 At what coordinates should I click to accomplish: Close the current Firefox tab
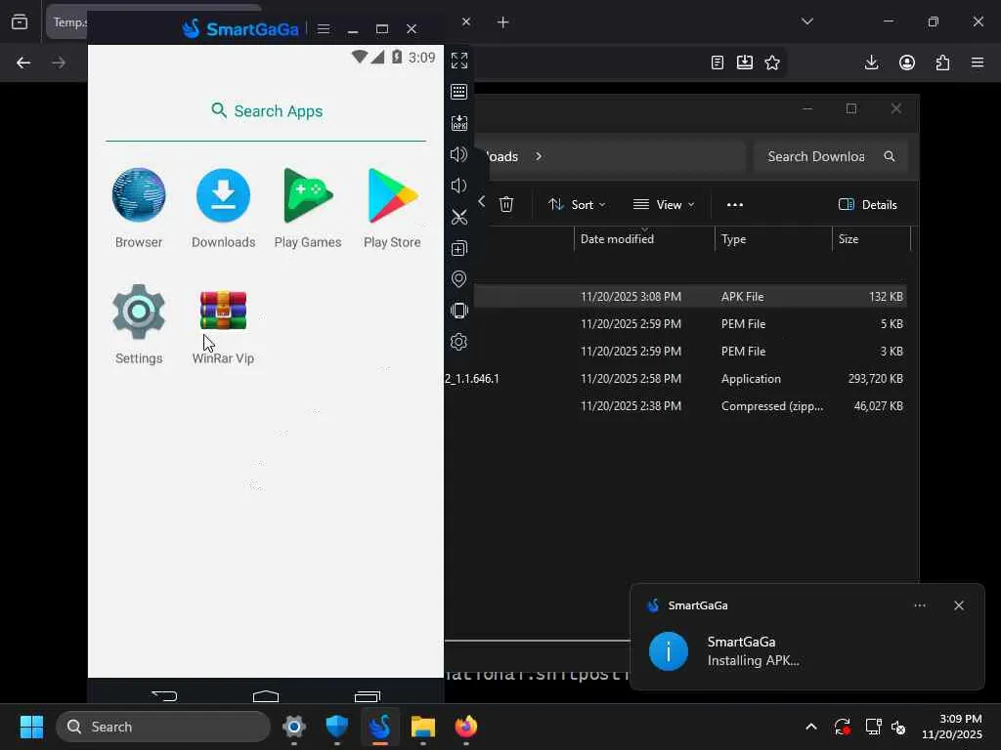(466, 21)
